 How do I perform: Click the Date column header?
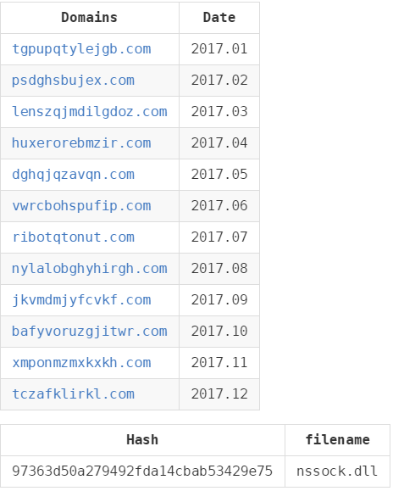pyautogui.click(x=219, y=18)
